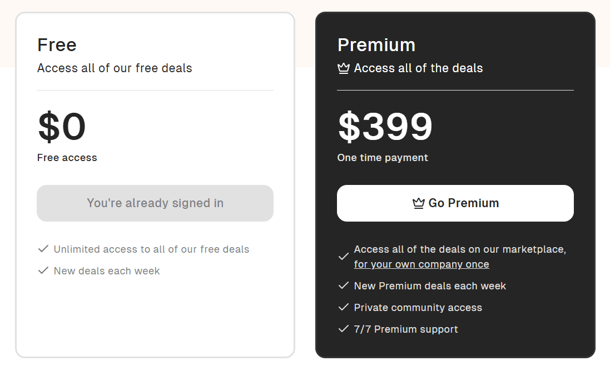Viewport: 610px width, 371px height.
Task: Click the disabled "You're already signed in" button
Action: (155, 203)
